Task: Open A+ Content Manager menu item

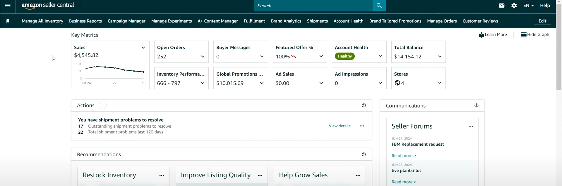Action: point(218,21)
